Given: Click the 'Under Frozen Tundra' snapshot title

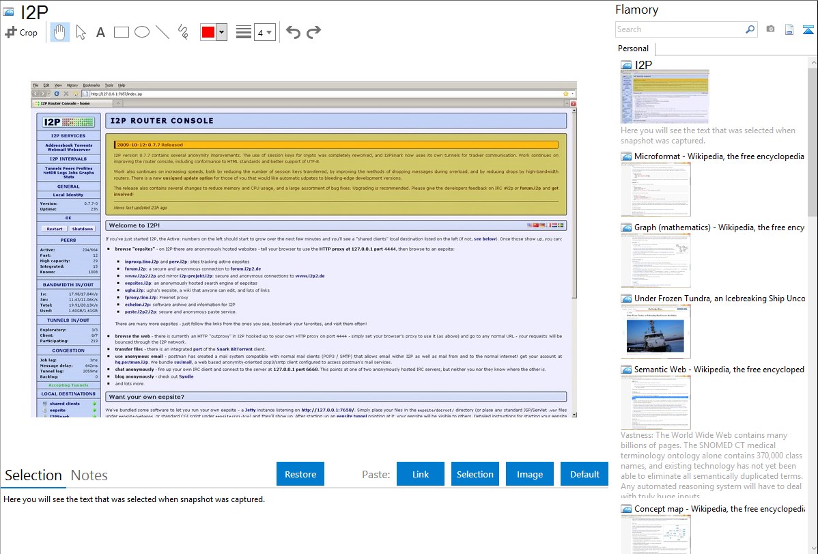Looking at the screenshot, I should coord(720,298).
